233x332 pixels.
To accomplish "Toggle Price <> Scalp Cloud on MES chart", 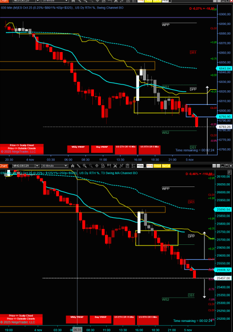I will (22, 145).
